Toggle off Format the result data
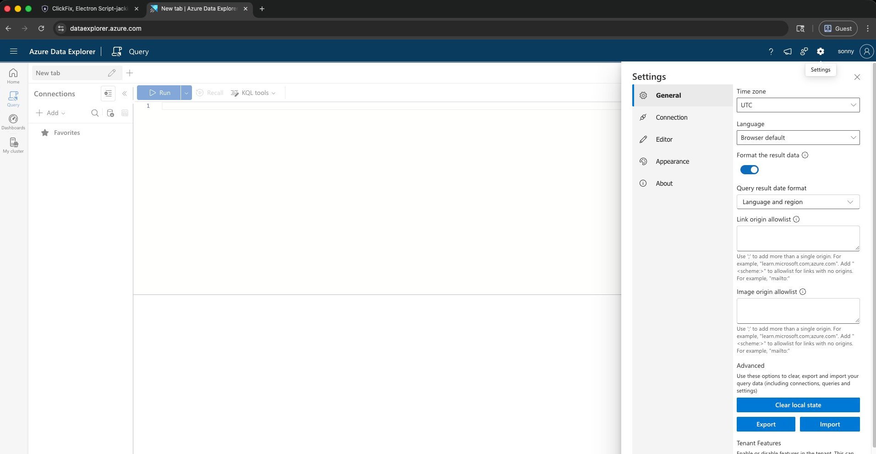 (x=750, y=170)
